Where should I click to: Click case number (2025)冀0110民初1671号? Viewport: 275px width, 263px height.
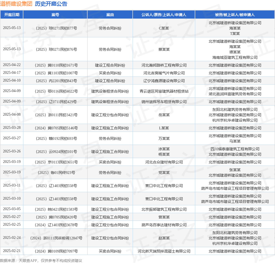click(x=56, y=65)
